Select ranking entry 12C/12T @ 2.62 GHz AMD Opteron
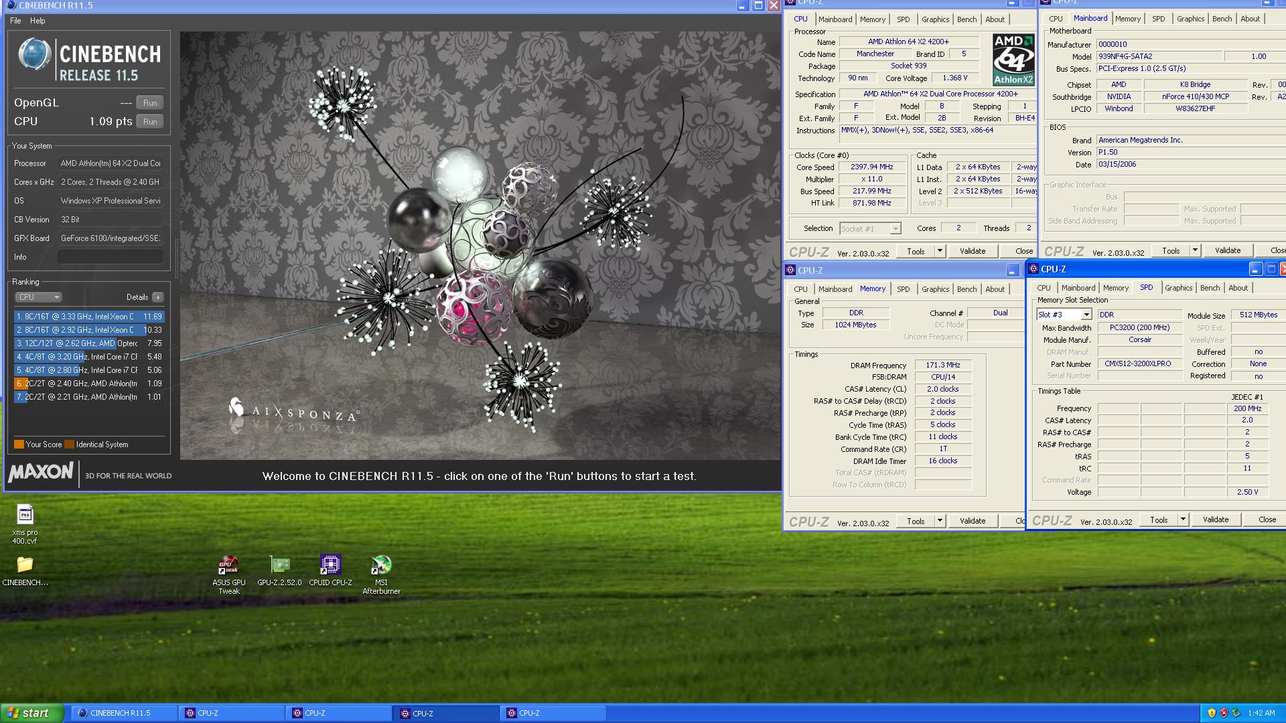 pos(88,343)
